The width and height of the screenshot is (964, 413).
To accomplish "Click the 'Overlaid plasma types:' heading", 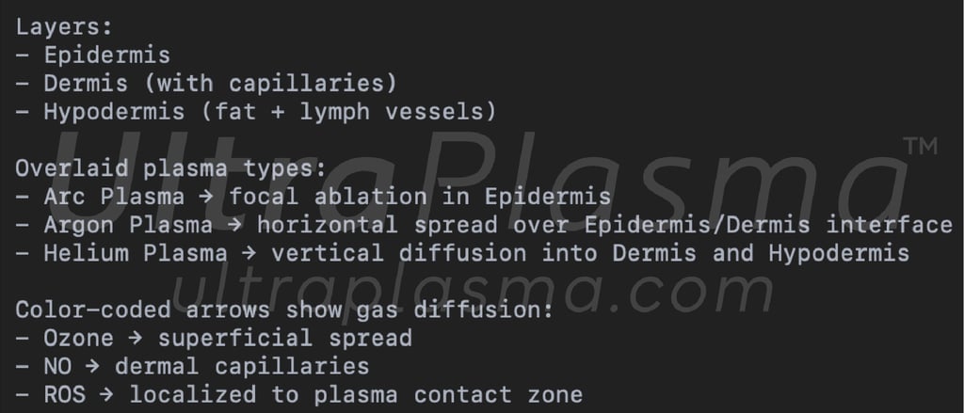I will [171, 168].
